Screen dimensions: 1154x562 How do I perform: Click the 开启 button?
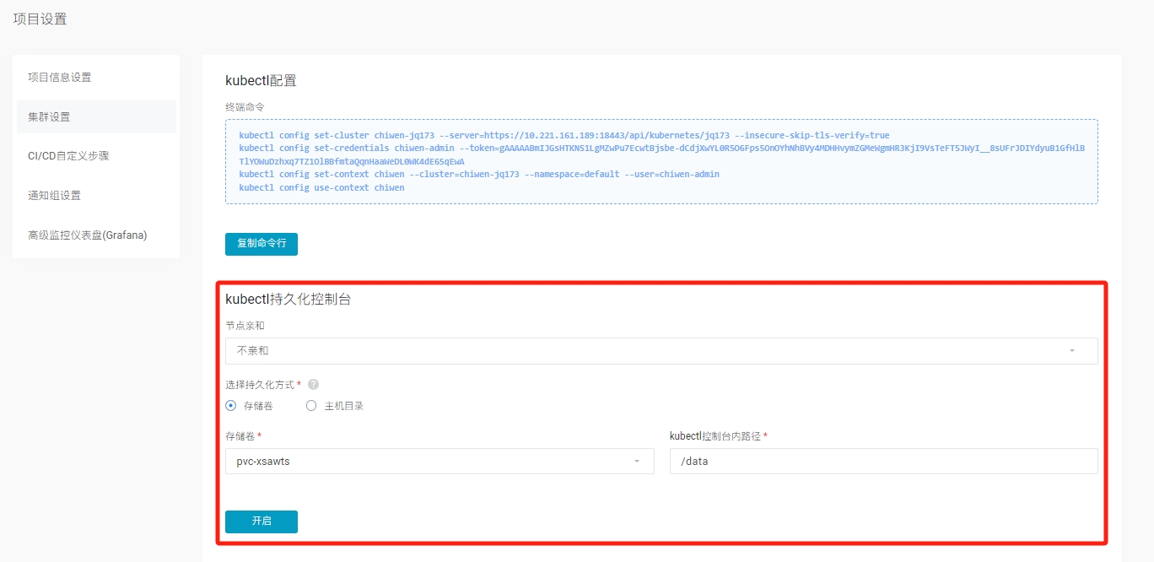click(x=262, y=521)
